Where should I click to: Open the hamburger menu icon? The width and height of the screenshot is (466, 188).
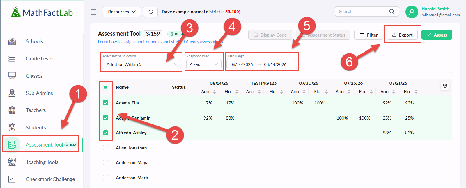click(93, 12)
